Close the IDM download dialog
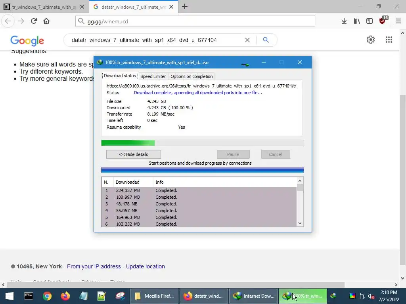 click(x=300, y=62)
